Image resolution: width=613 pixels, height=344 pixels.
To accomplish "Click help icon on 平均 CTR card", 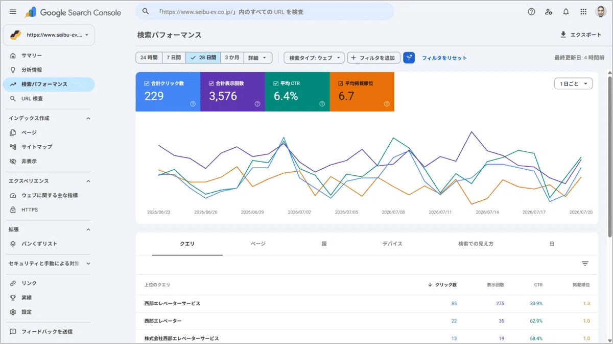I will [x=322, y=104].
